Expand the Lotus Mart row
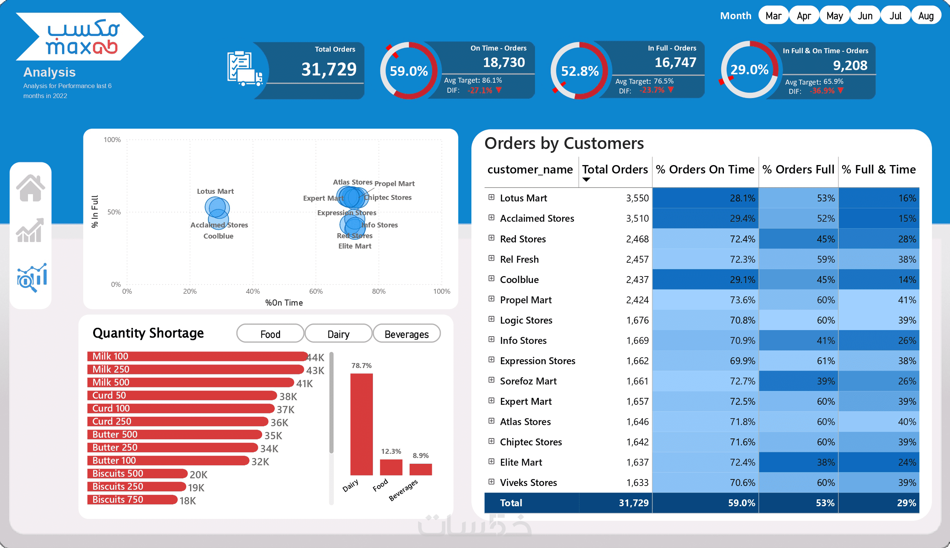This screenshot has width=950, height=548. coord(491,197)
